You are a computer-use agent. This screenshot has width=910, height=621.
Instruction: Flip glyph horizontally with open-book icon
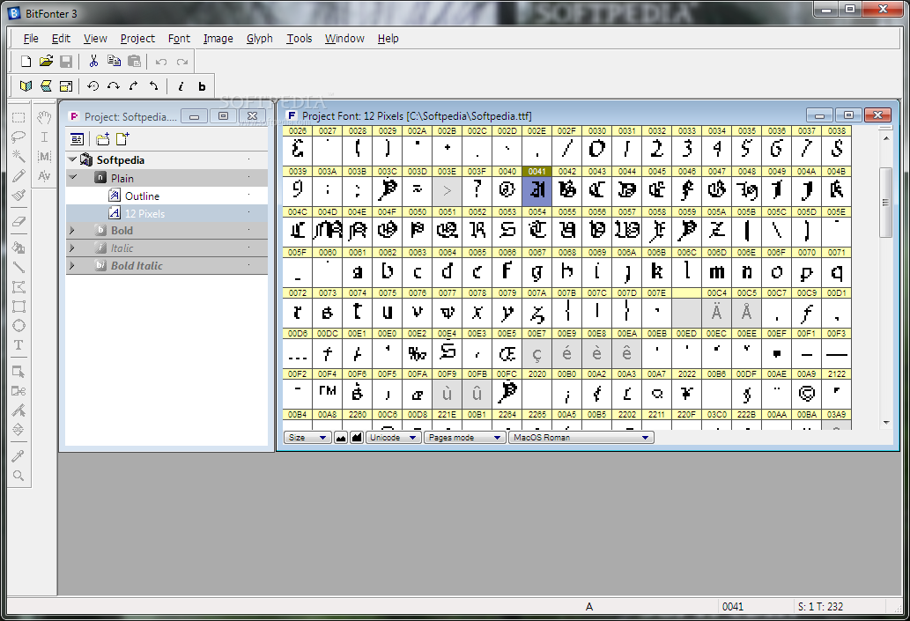pos(26,86)
